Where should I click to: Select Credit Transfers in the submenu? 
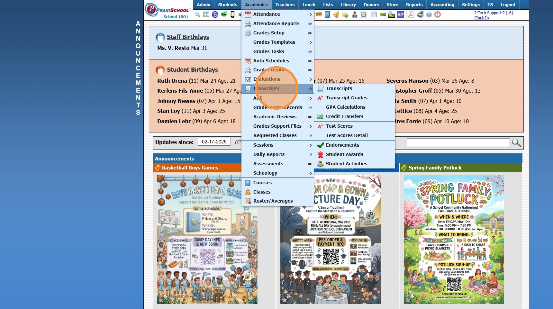point(354,116)
